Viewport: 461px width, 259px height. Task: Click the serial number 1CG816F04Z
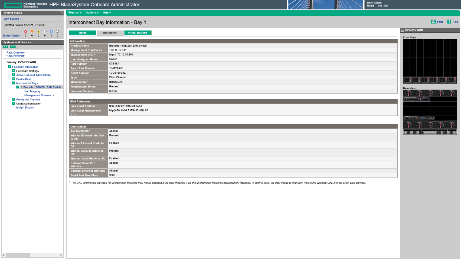(117, 73)
